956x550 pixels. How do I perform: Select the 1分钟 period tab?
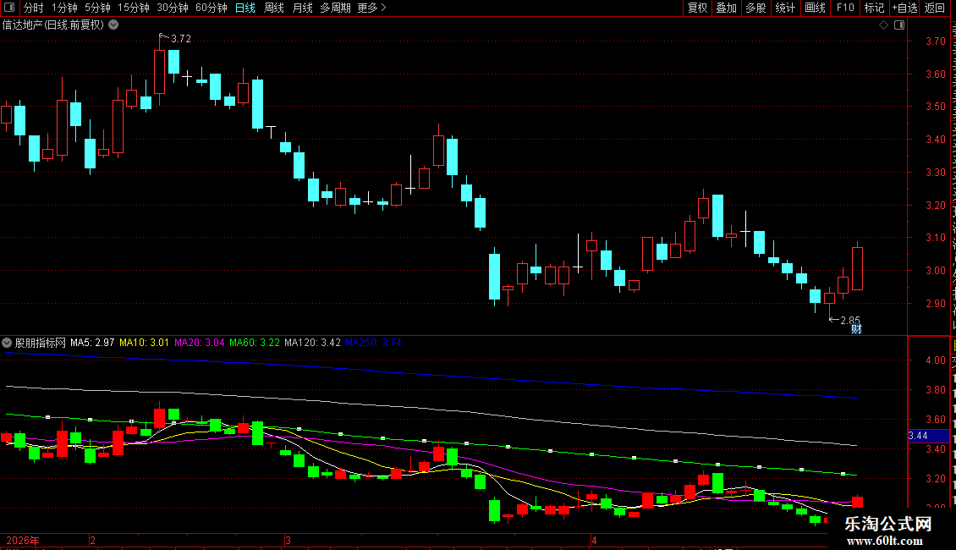64,8
